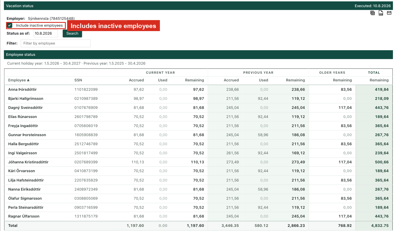Select Bjarki Hallgrímsson row name
396x231 pixels.
pyautogui.click(x=26, y=98)
